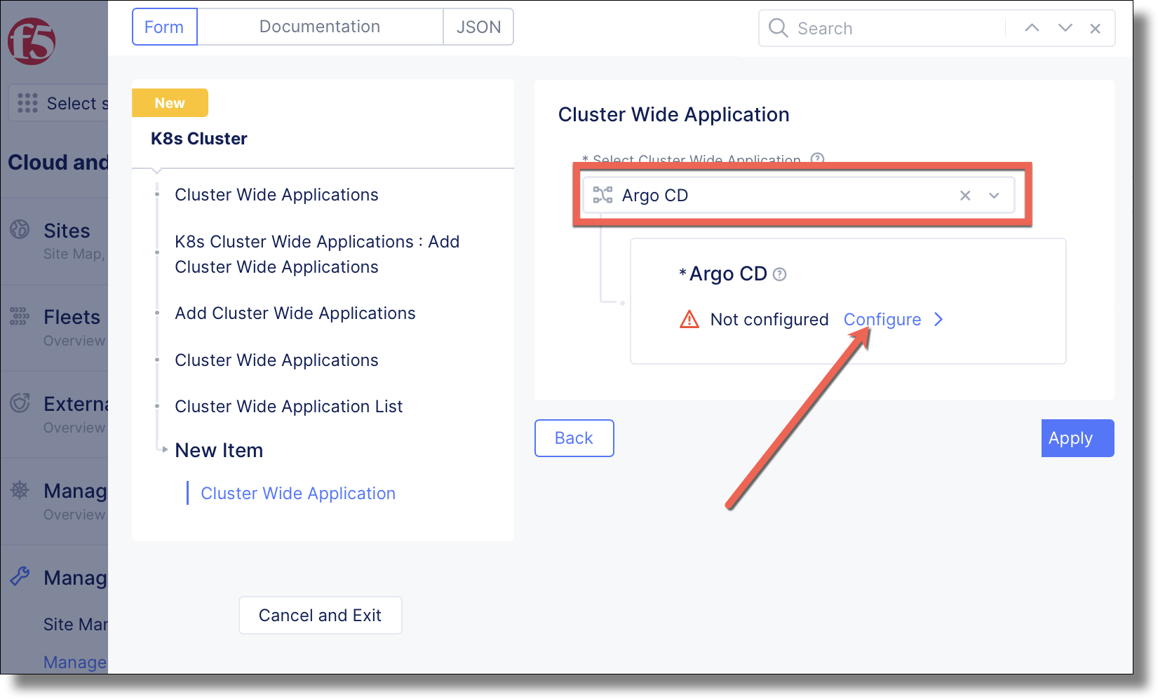Viewport: 1158px width, 699px height.
Task: Open the Argo CD dropdown chevron
Action: (x=994, y=196)
